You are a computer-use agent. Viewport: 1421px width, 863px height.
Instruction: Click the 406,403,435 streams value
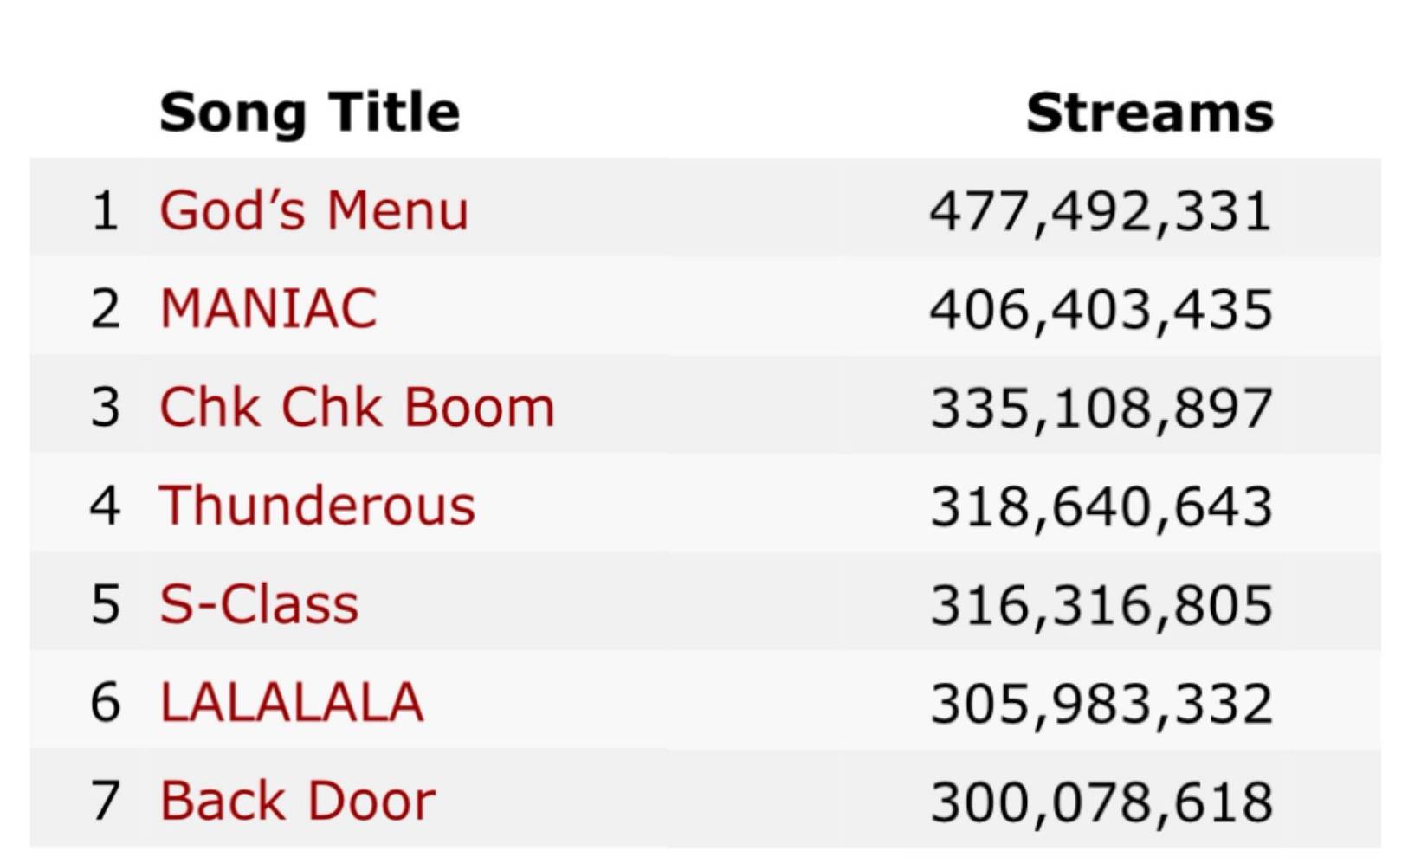pos(1101,310)
